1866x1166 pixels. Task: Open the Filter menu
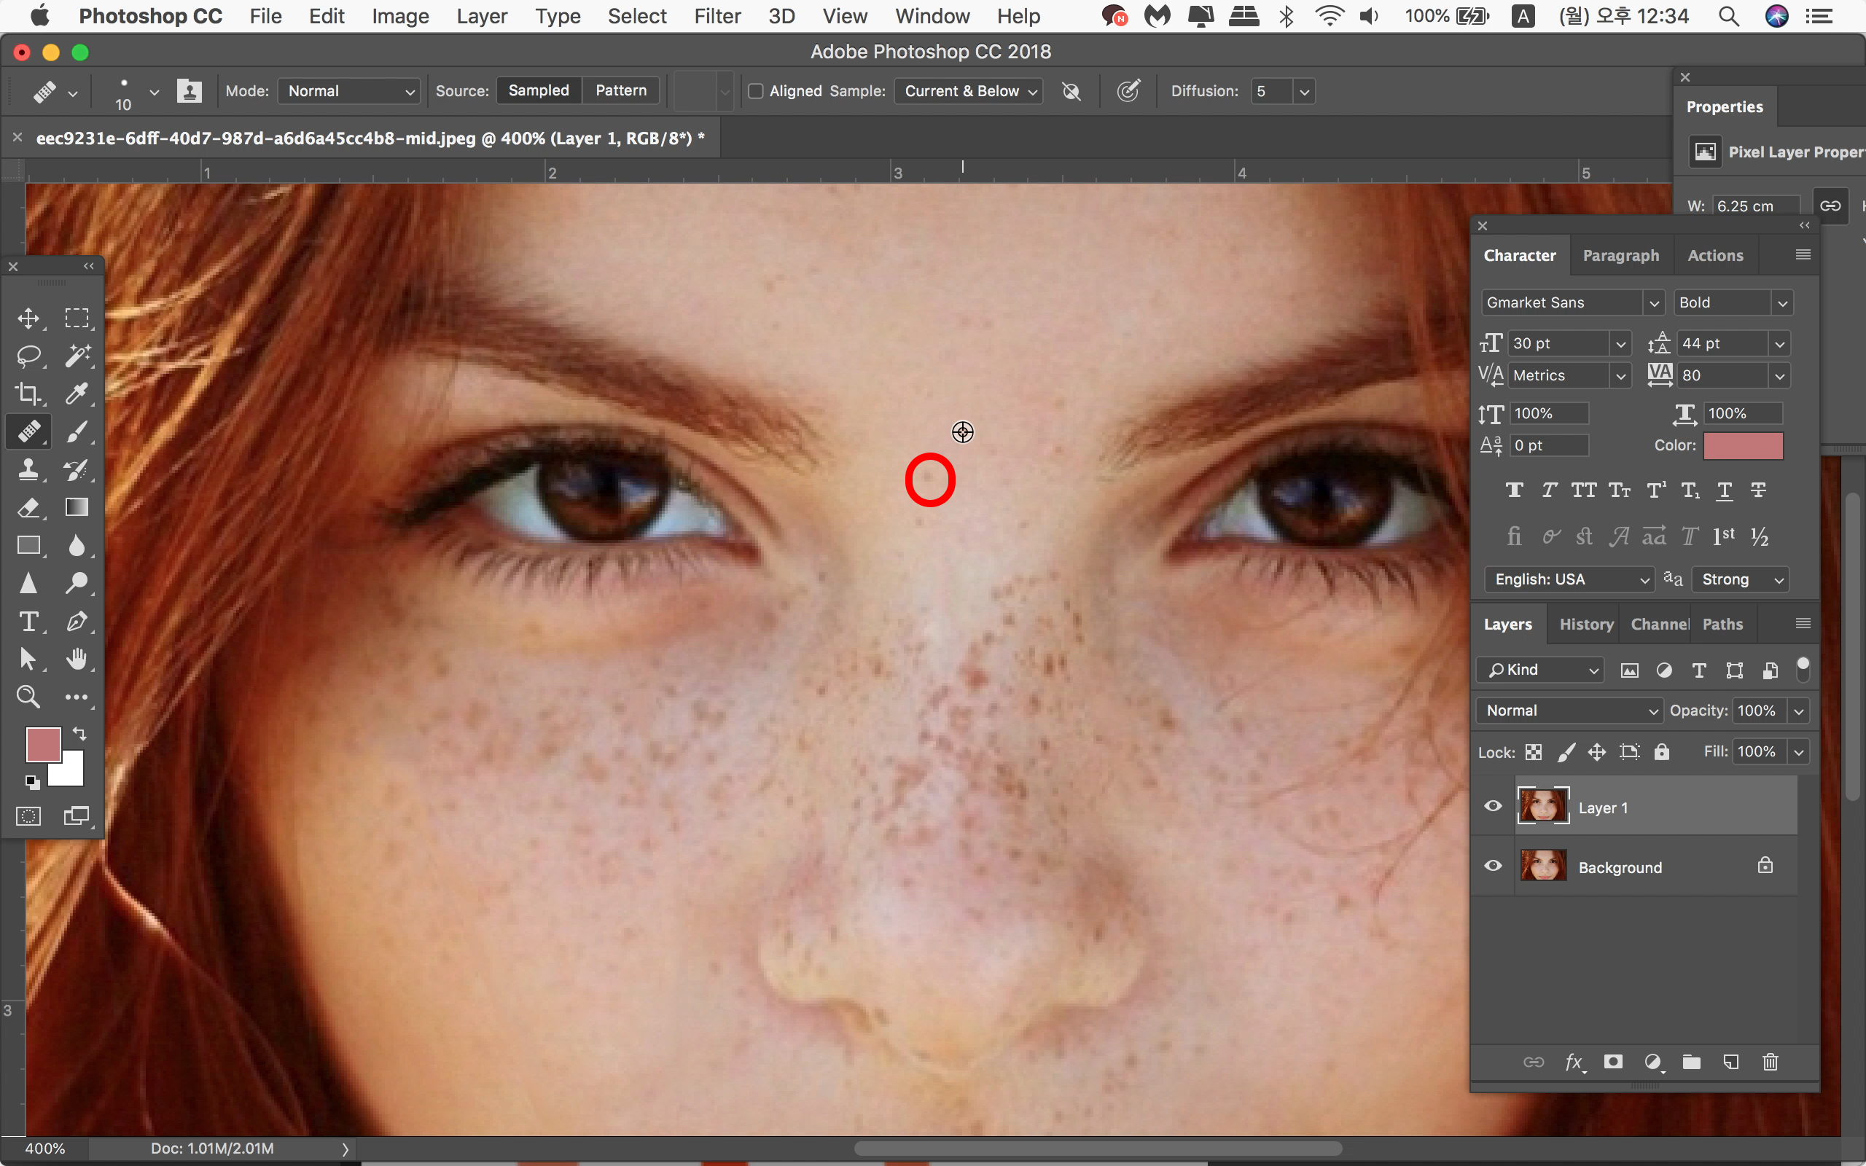click(x=717, y=16)
